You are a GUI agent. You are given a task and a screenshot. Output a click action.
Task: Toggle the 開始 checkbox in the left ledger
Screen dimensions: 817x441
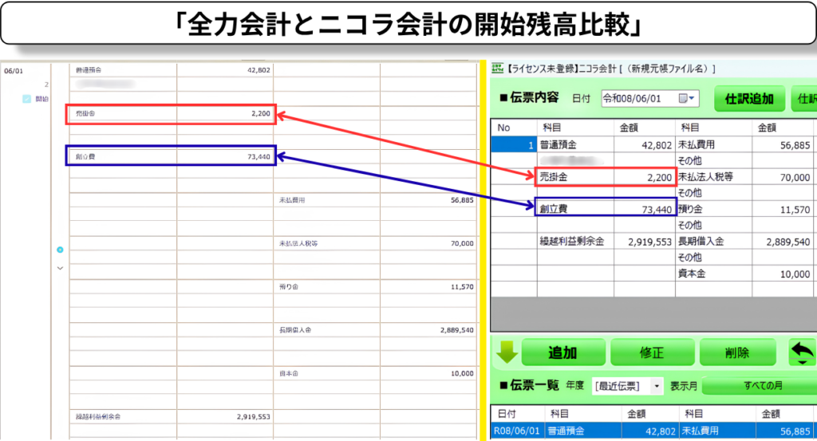[x=26, y=99]
